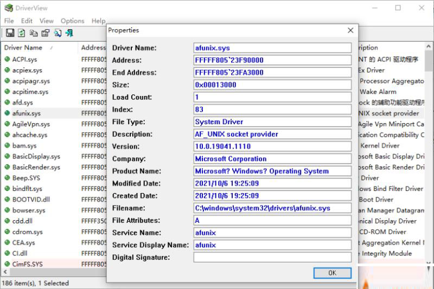The image size is (434, 289).
Task: Click the green status icon beside ACPI.sys
Action: (7, 59)
